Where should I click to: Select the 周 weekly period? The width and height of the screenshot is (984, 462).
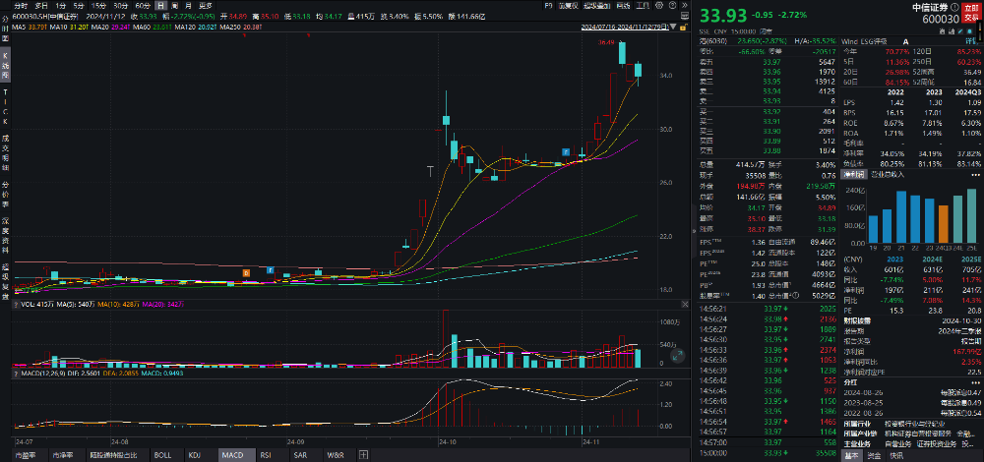[175, 5]
